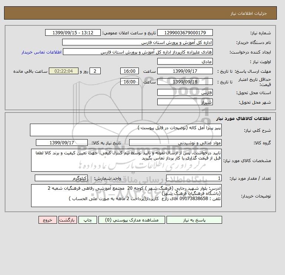Screen dimensions: 285x275
Task: Click the goods group مواد غذائی field
Action: click(x=175, y=142)
